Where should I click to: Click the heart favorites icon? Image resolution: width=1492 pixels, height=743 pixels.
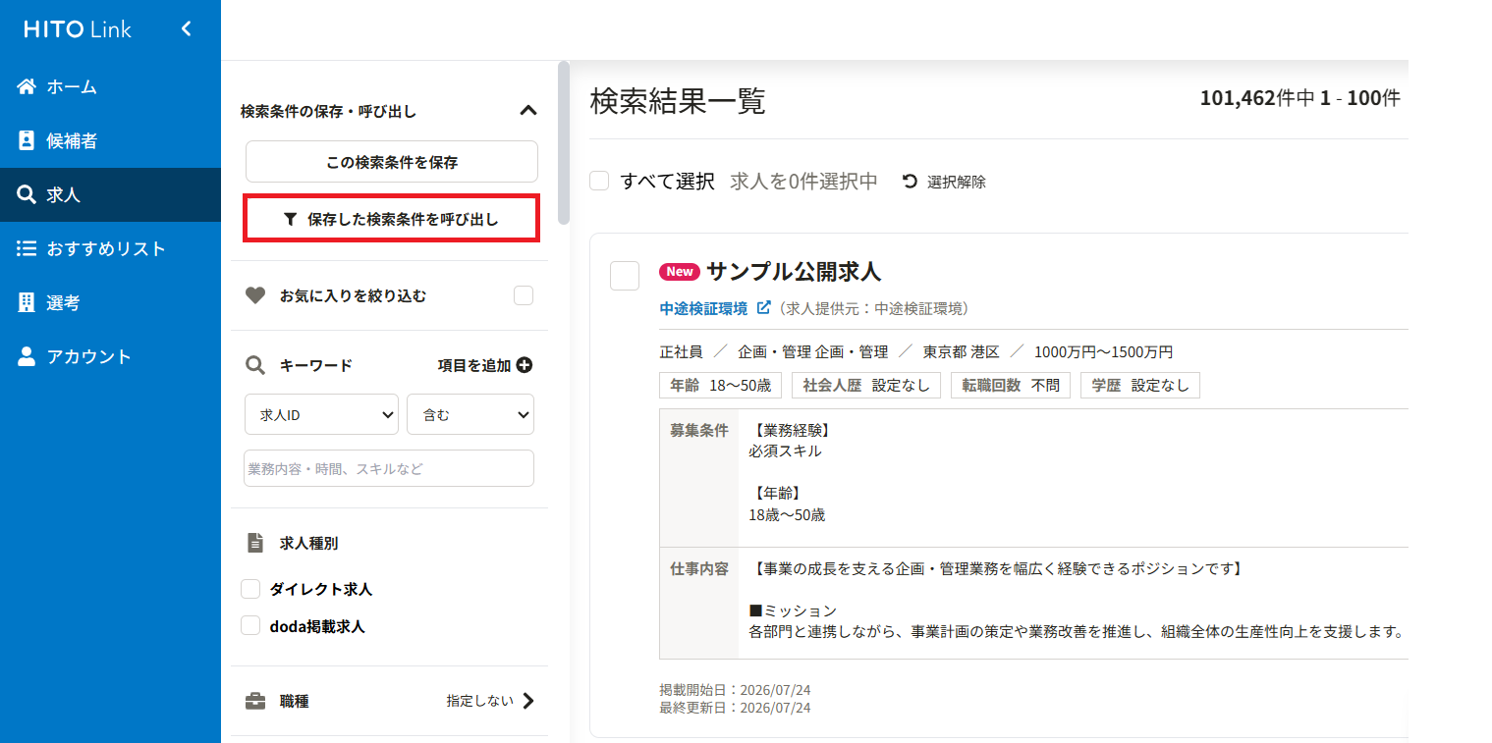[x=255, y=295]
